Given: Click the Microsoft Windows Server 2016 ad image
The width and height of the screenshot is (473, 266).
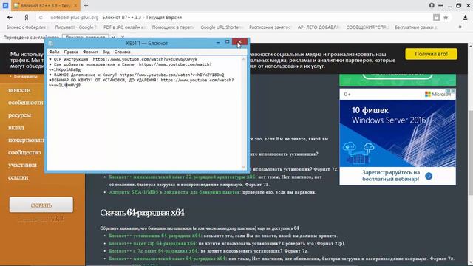Looking at the screenshot, I should [398, 133].
